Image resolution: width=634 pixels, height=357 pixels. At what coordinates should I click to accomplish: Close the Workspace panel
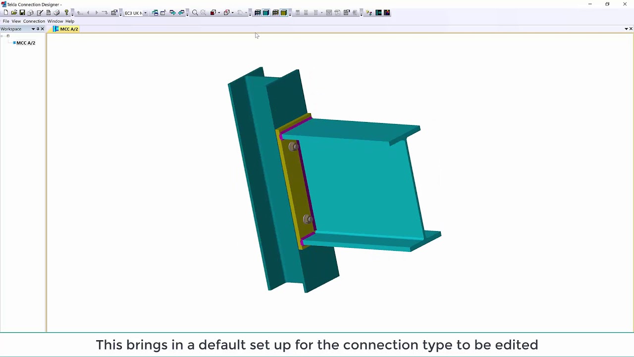click(x=42, y=29)
